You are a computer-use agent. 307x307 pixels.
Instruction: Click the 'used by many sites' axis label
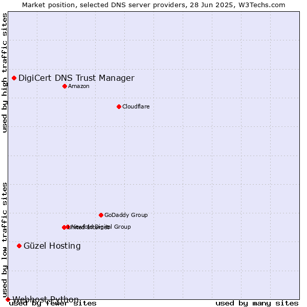[x=257, y=303]
